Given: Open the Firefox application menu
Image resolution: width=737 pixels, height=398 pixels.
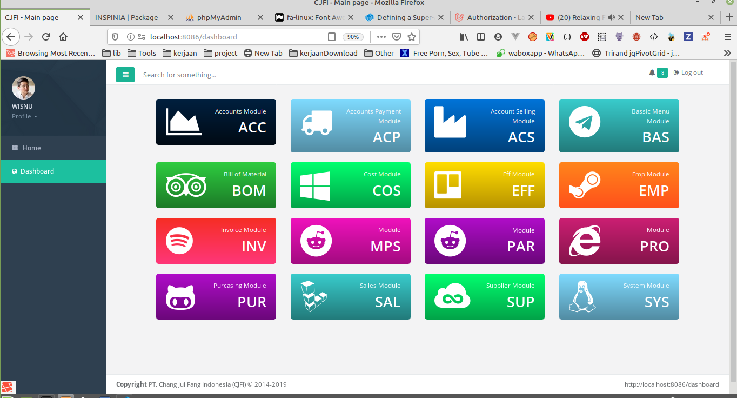Looking at the screenshot, I should (728, 37).
